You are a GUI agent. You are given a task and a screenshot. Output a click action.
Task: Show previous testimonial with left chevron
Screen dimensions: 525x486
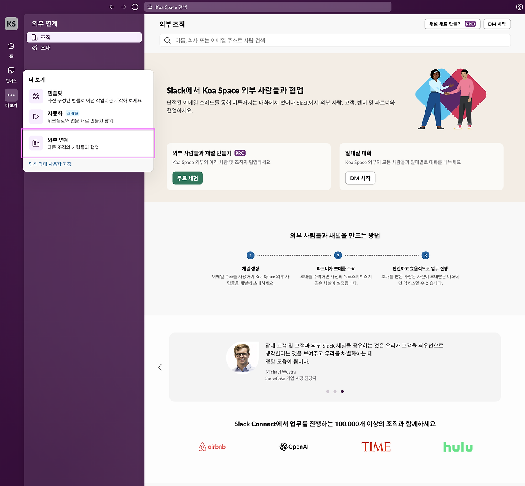[x=160, y=367]
